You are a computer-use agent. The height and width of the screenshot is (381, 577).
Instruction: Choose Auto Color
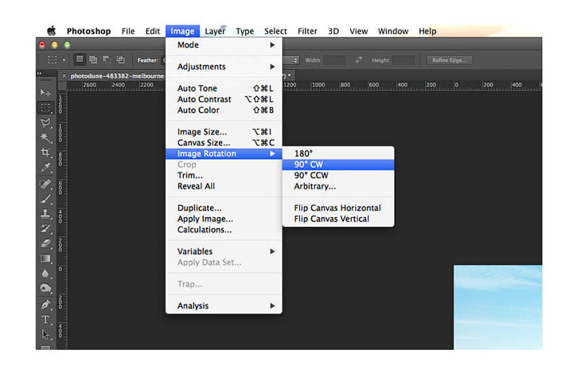[x=224, y=111]
